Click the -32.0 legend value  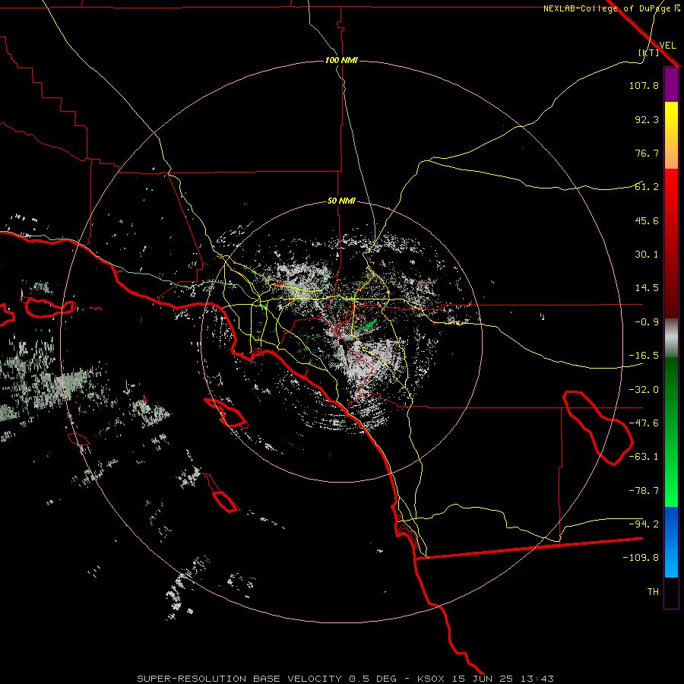tap(644, 390)
